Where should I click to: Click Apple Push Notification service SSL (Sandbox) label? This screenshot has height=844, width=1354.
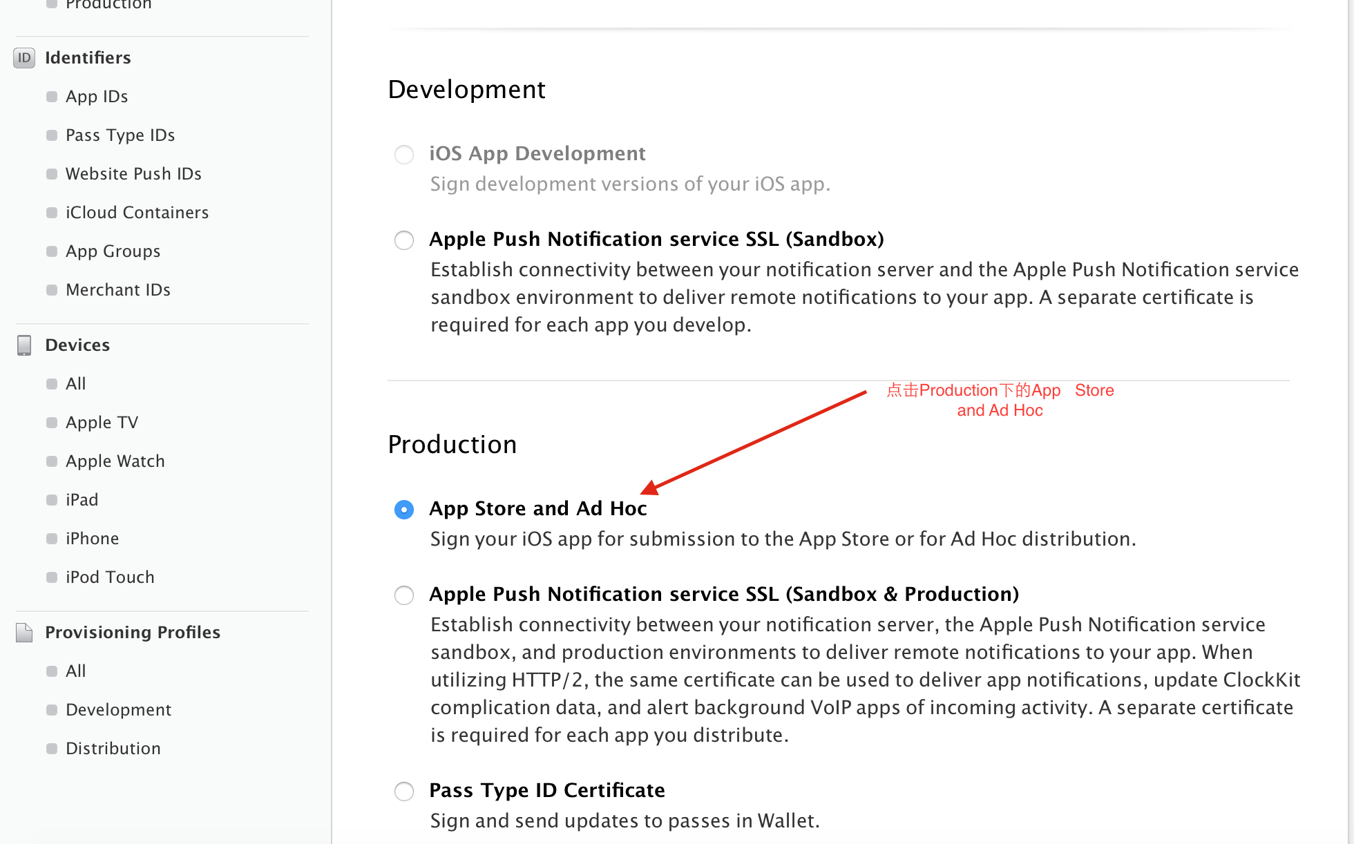656,240
